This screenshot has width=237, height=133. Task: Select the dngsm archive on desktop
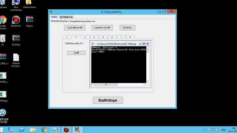pos(30,21)
